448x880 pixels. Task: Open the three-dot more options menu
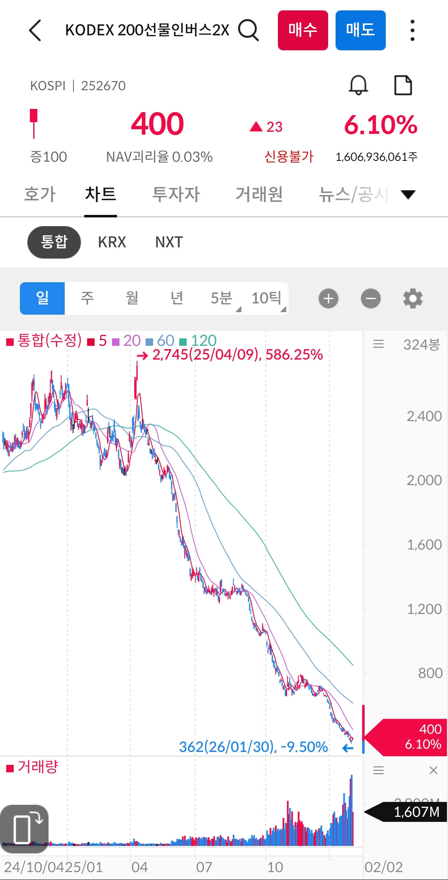pos(412,30)
